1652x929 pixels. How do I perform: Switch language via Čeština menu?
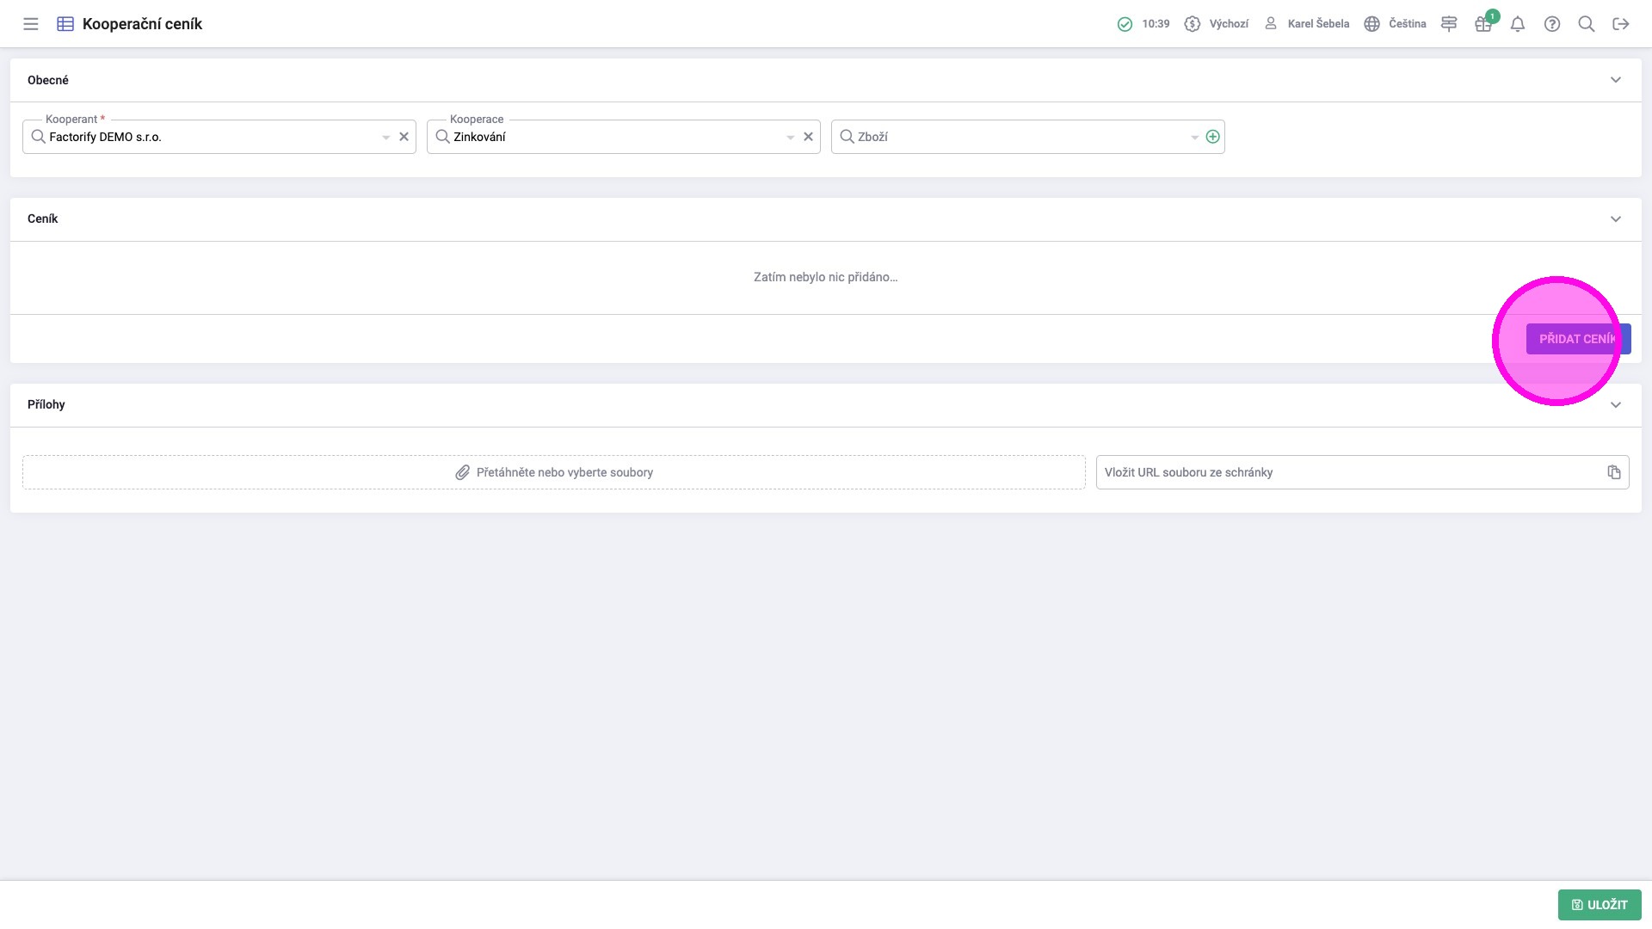1396,24
